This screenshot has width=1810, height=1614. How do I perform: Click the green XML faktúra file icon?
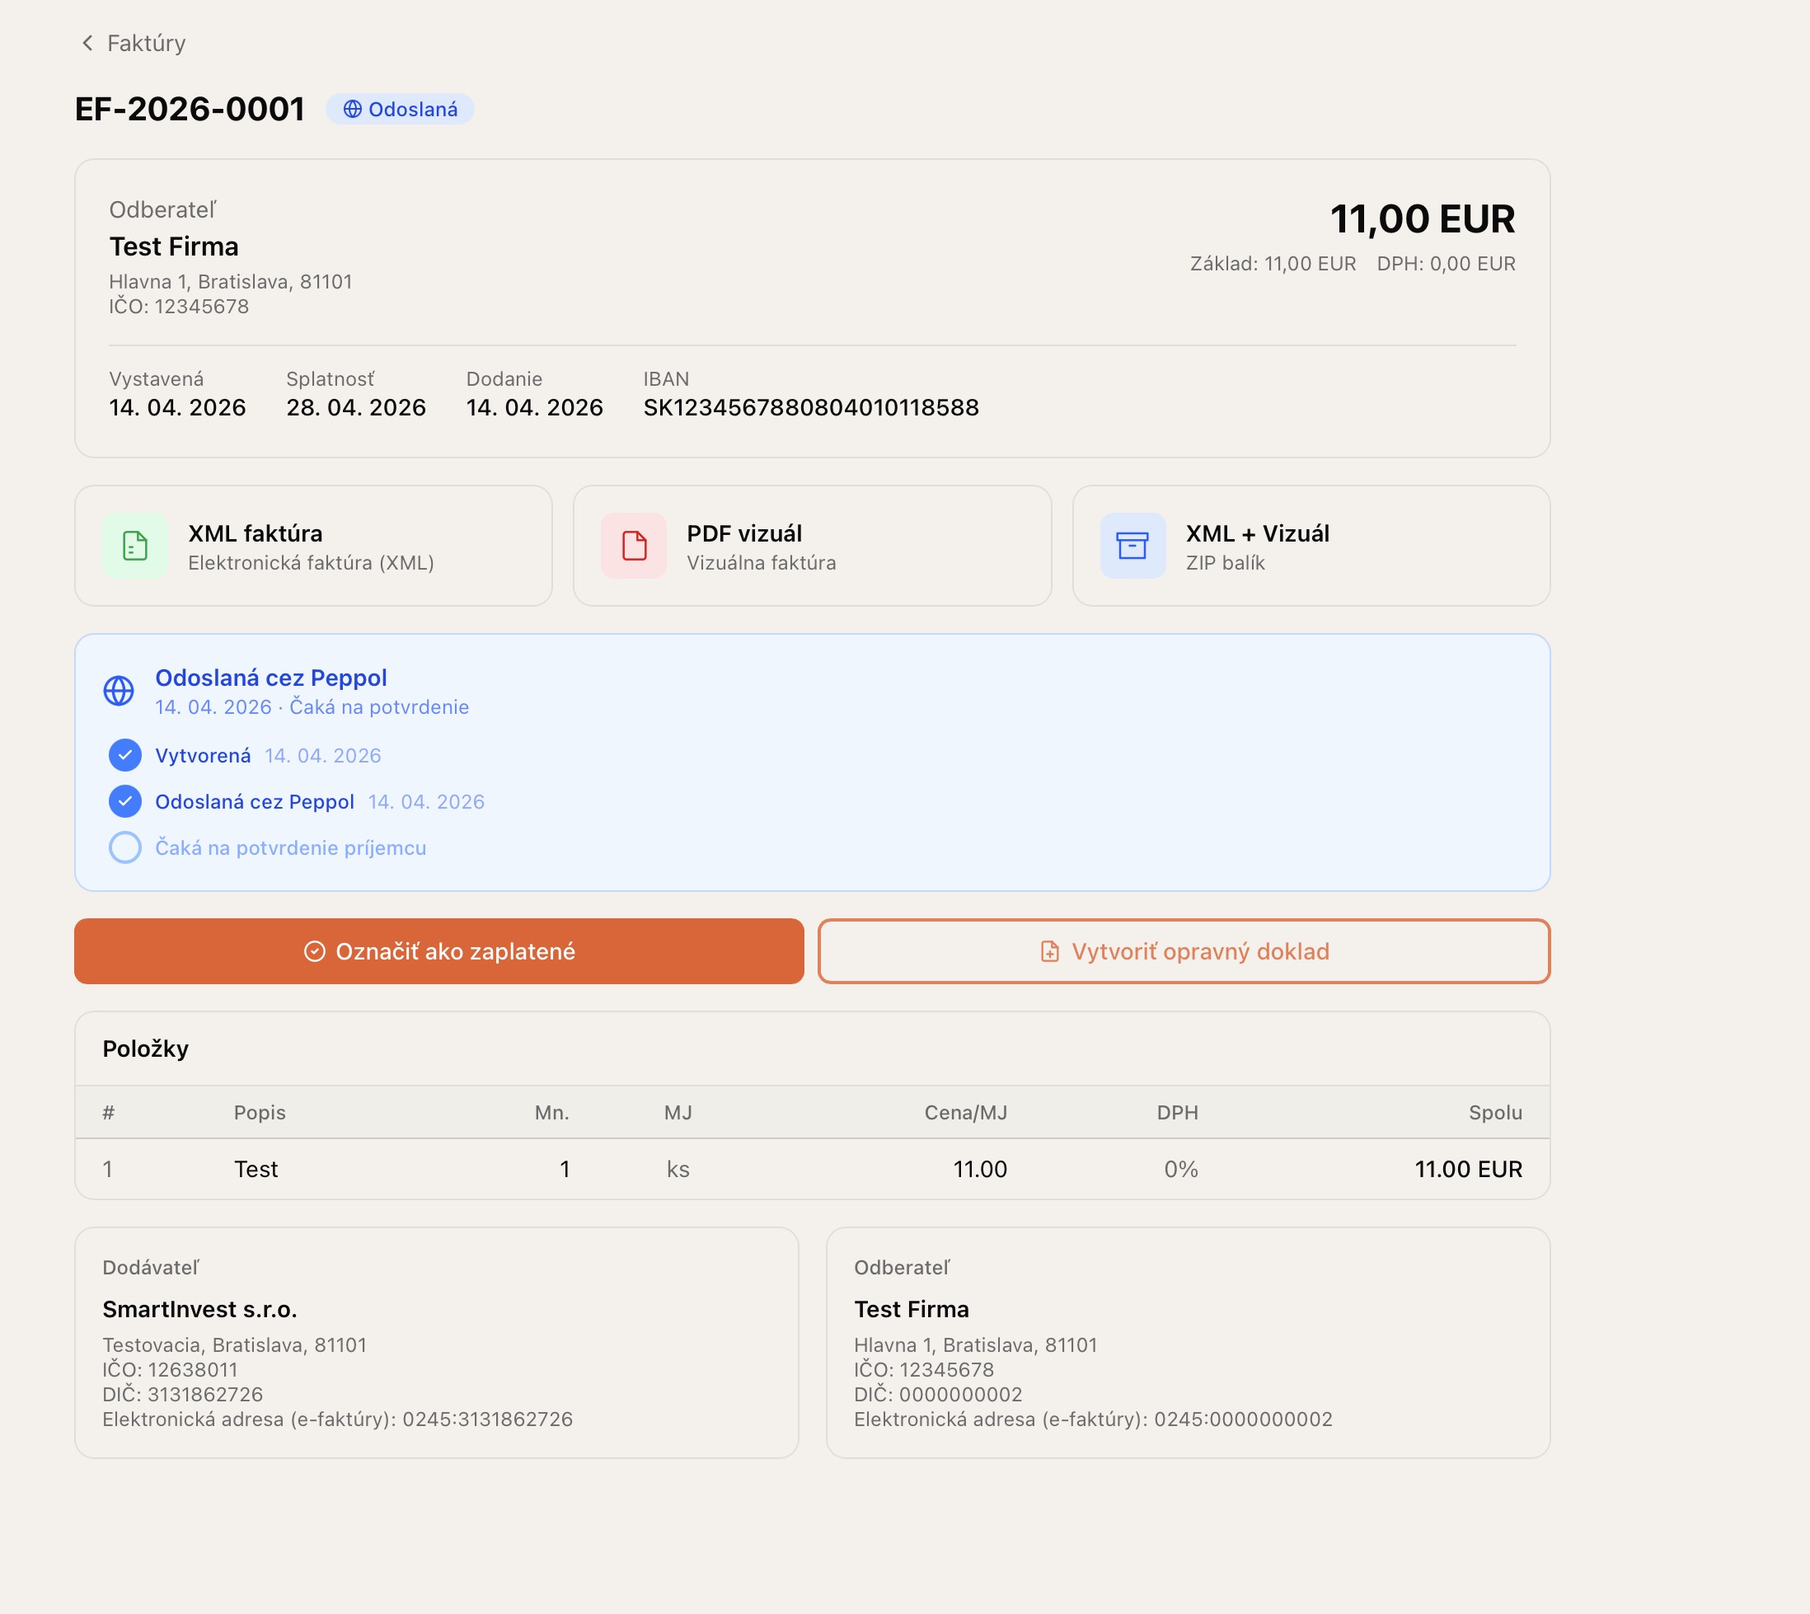135,546
